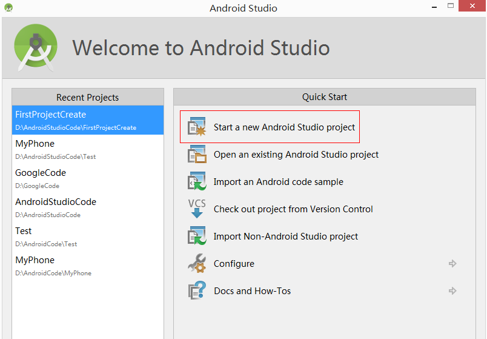Open recent project named Test
The image size is (487, 339).
coord(88,237)
